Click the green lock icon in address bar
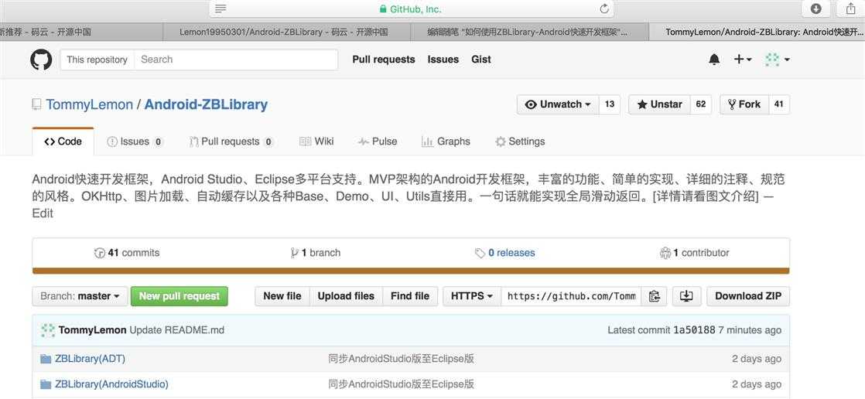 click(383, 9)
